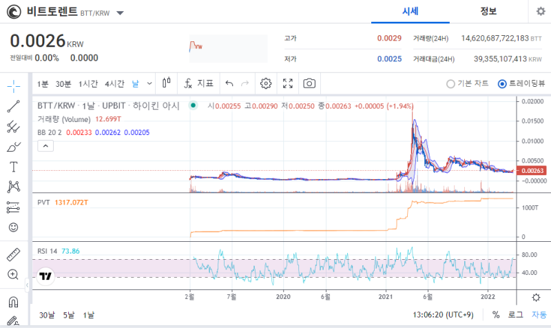Click the low price value 0.0025
This screenshot has width=551, height=328.
389,59
